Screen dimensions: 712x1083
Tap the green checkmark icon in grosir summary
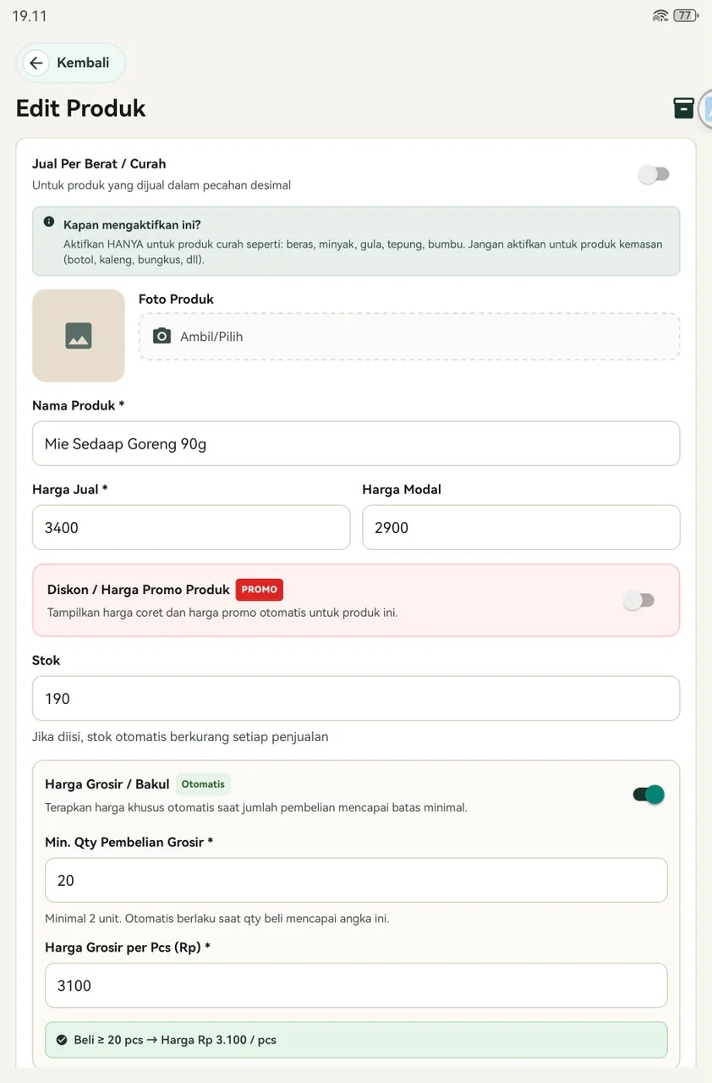62,1040
